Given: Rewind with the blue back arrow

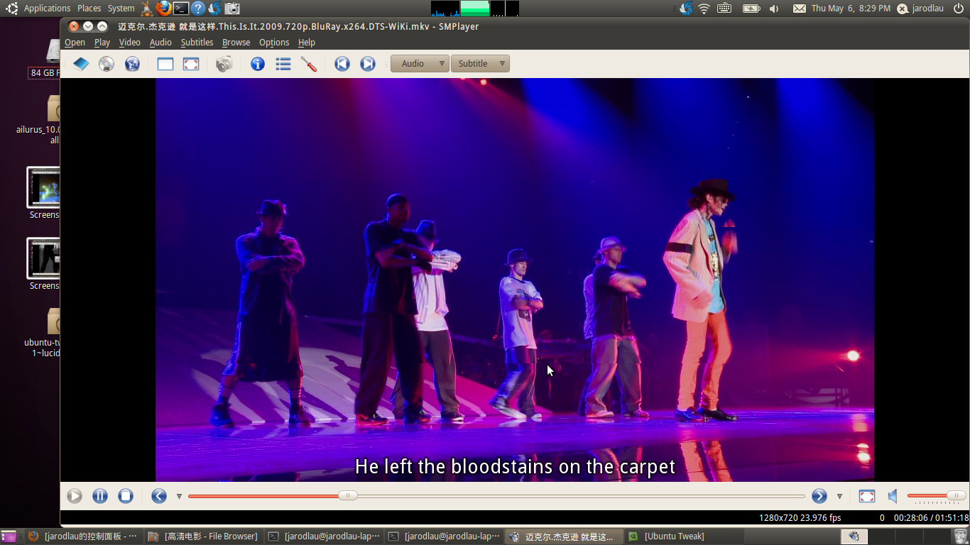Looking at the screenshot, I should click(159, 496).
